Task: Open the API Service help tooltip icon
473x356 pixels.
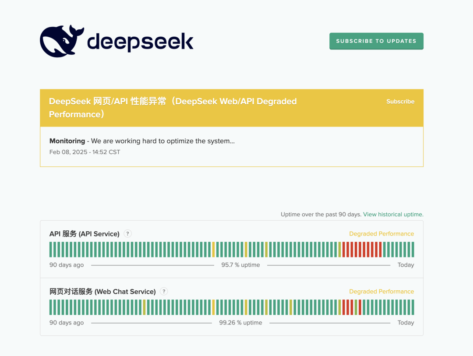Action: [127, 234]
